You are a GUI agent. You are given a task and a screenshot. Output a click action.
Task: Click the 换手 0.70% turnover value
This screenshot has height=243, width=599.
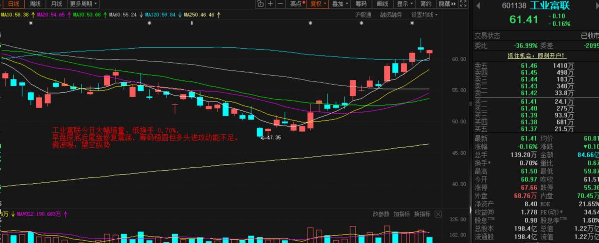click(x=528, y=163)
